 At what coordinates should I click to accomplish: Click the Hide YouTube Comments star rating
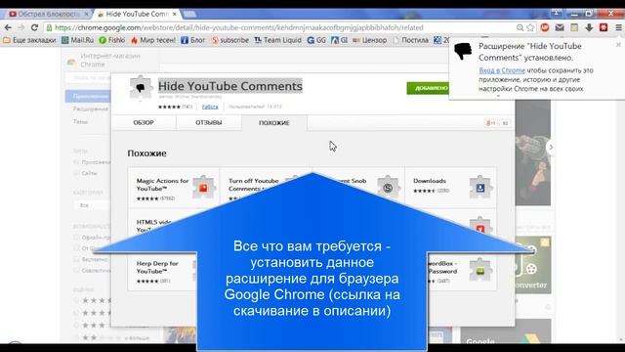(x=169, y=107)
